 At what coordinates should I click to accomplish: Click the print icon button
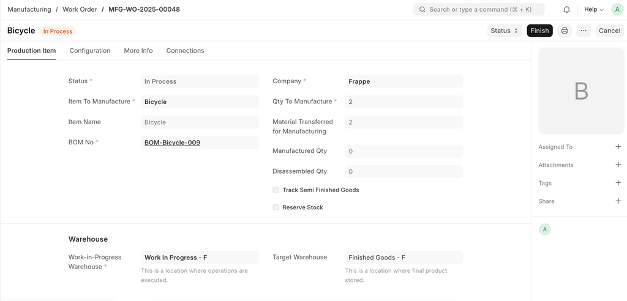[565, 31]
